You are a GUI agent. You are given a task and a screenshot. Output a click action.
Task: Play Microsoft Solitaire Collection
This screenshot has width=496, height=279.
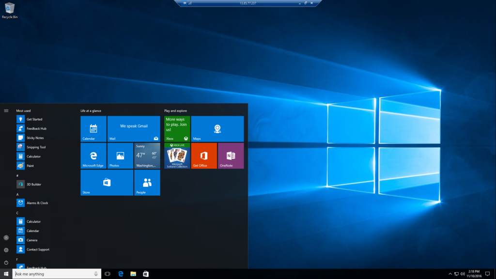[177, 156]
